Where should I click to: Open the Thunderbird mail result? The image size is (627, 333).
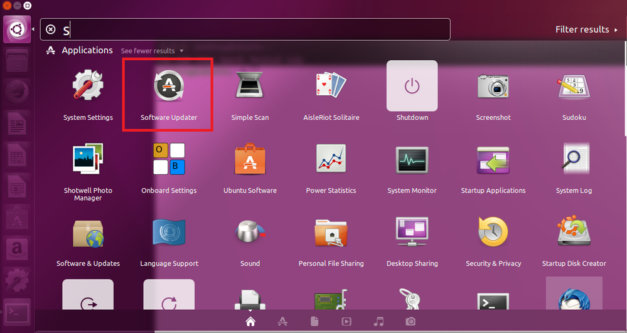click(574, 293)
